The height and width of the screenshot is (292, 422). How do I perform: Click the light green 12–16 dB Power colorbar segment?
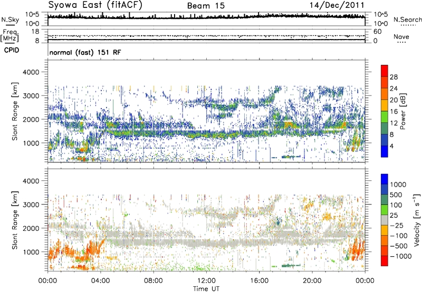coord(385,117)
